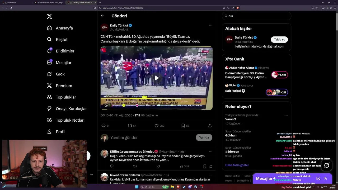Image resolution: width=338 pixels, height=190 pixels.
Task: Like the post with 282 likes
Action: coord(159,126)
